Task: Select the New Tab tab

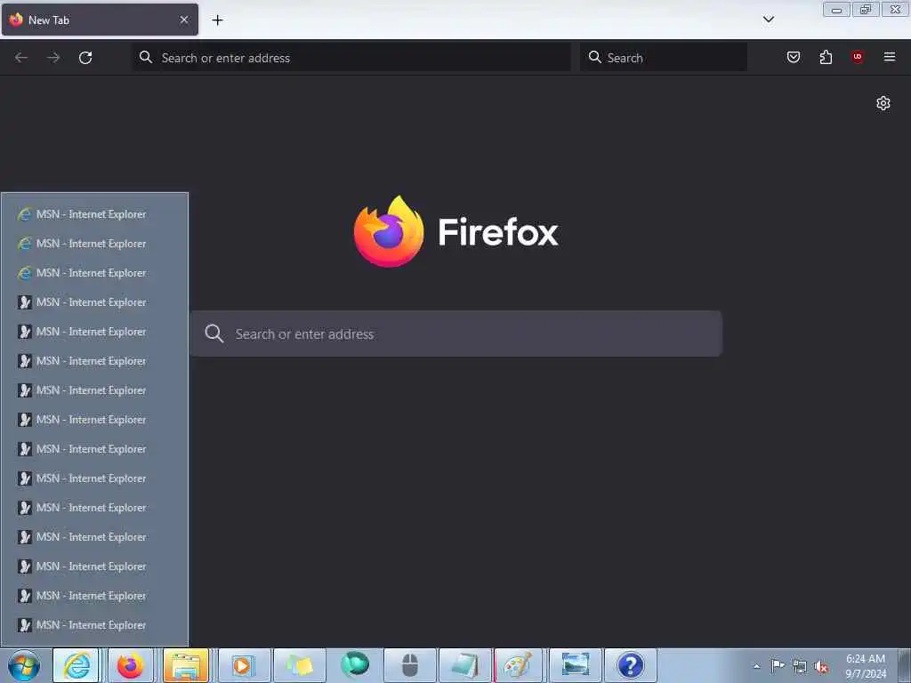Action: coord(100,20)
